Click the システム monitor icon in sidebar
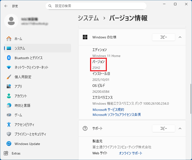 pos(9,48)
